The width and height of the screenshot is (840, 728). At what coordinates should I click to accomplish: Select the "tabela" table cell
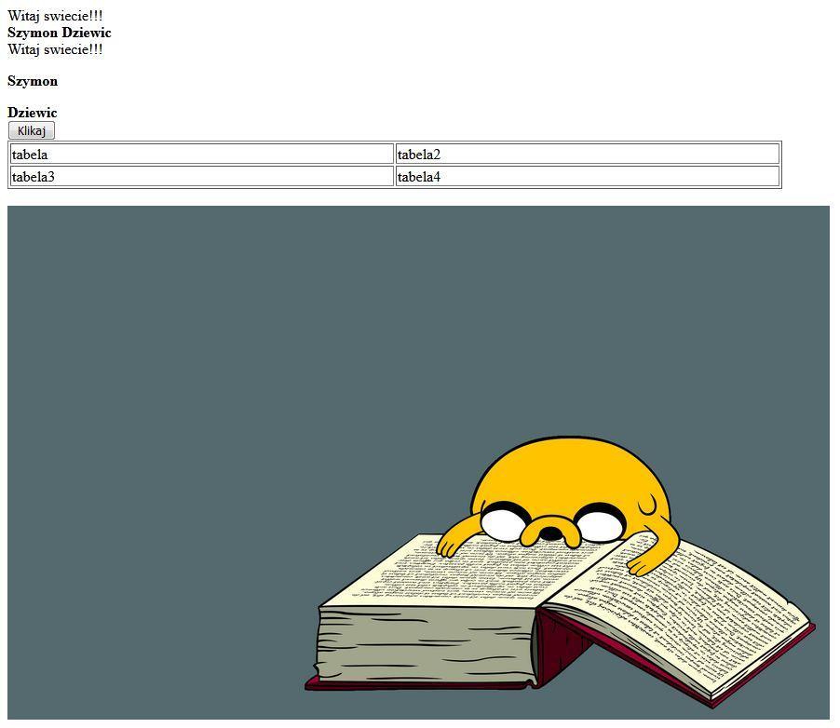pos(202,155)
